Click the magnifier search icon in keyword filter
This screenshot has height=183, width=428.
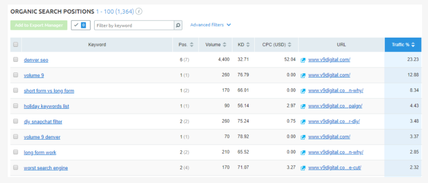pos(178,25)
